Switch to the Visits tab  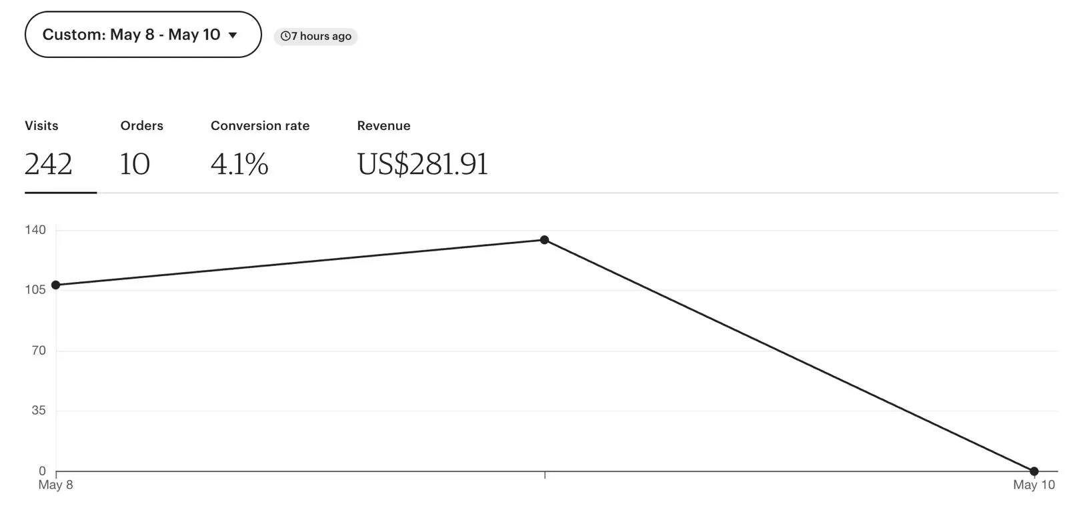[41, 126]
